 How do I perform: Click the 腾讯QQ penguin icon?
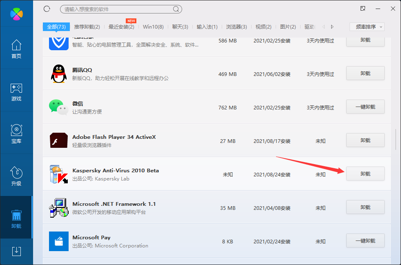click(x=59, y=74)
